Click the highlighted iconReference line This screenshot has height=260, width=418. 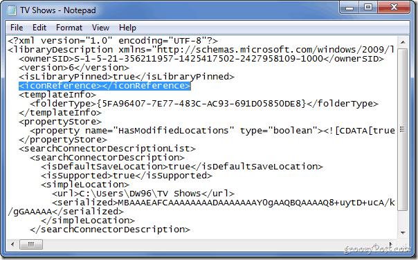[x=104, y=86]
